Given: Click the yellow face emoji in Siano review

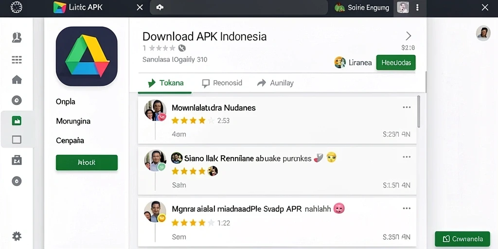Looking at the screenshot, I should click(x=331, y=157).
